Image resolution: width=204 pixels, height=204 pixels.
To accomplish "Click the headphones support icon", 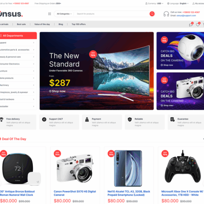I will (x=166, y=14).
